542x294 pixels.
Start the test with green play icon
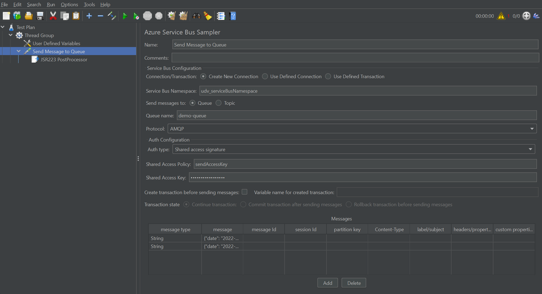pos(125,16)
